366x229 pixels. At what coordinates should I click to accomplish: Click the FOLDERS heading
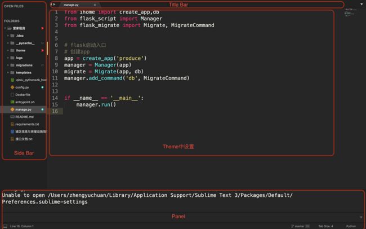pyautogui.click(x=12, y=21)
